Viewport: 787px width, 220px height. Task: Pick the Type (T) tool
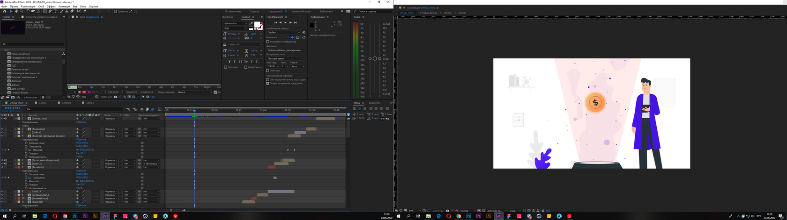[x=55, y=11]
